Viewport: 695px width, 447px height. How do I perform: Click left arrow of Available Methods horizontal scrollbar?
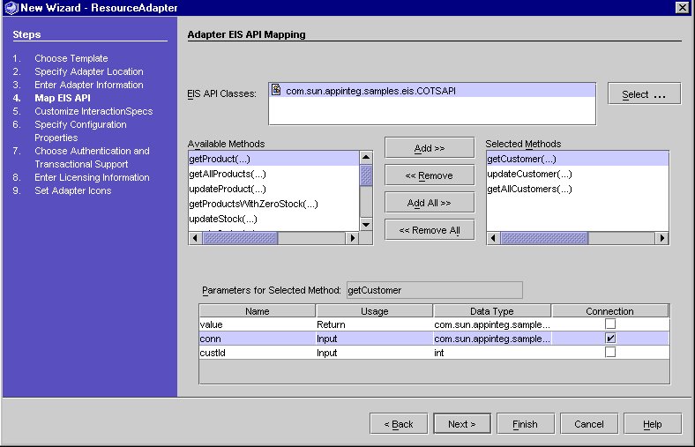click(195, 238)
